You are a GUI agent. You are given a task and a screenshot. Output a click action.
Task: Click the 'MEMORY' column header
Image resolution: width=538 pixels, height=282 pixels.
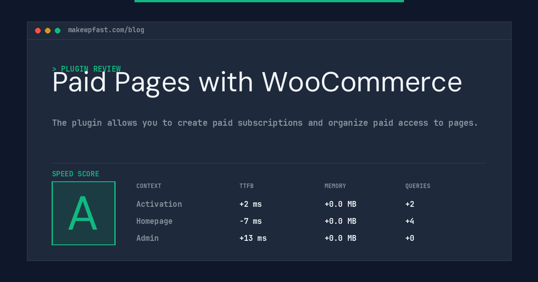point(335,186)
